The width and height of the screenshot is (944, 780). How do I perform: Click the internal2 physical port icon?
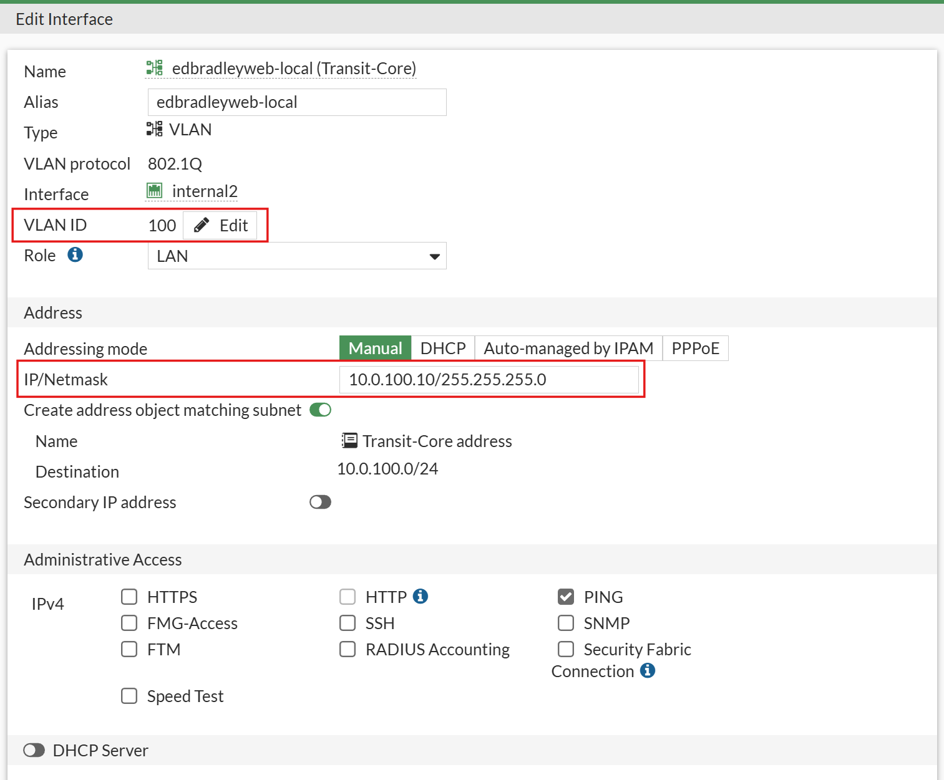coord(154,191)
